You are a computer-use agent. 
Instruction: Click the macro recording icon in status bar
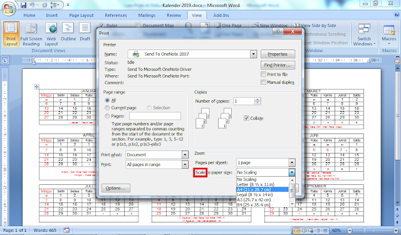66,230
